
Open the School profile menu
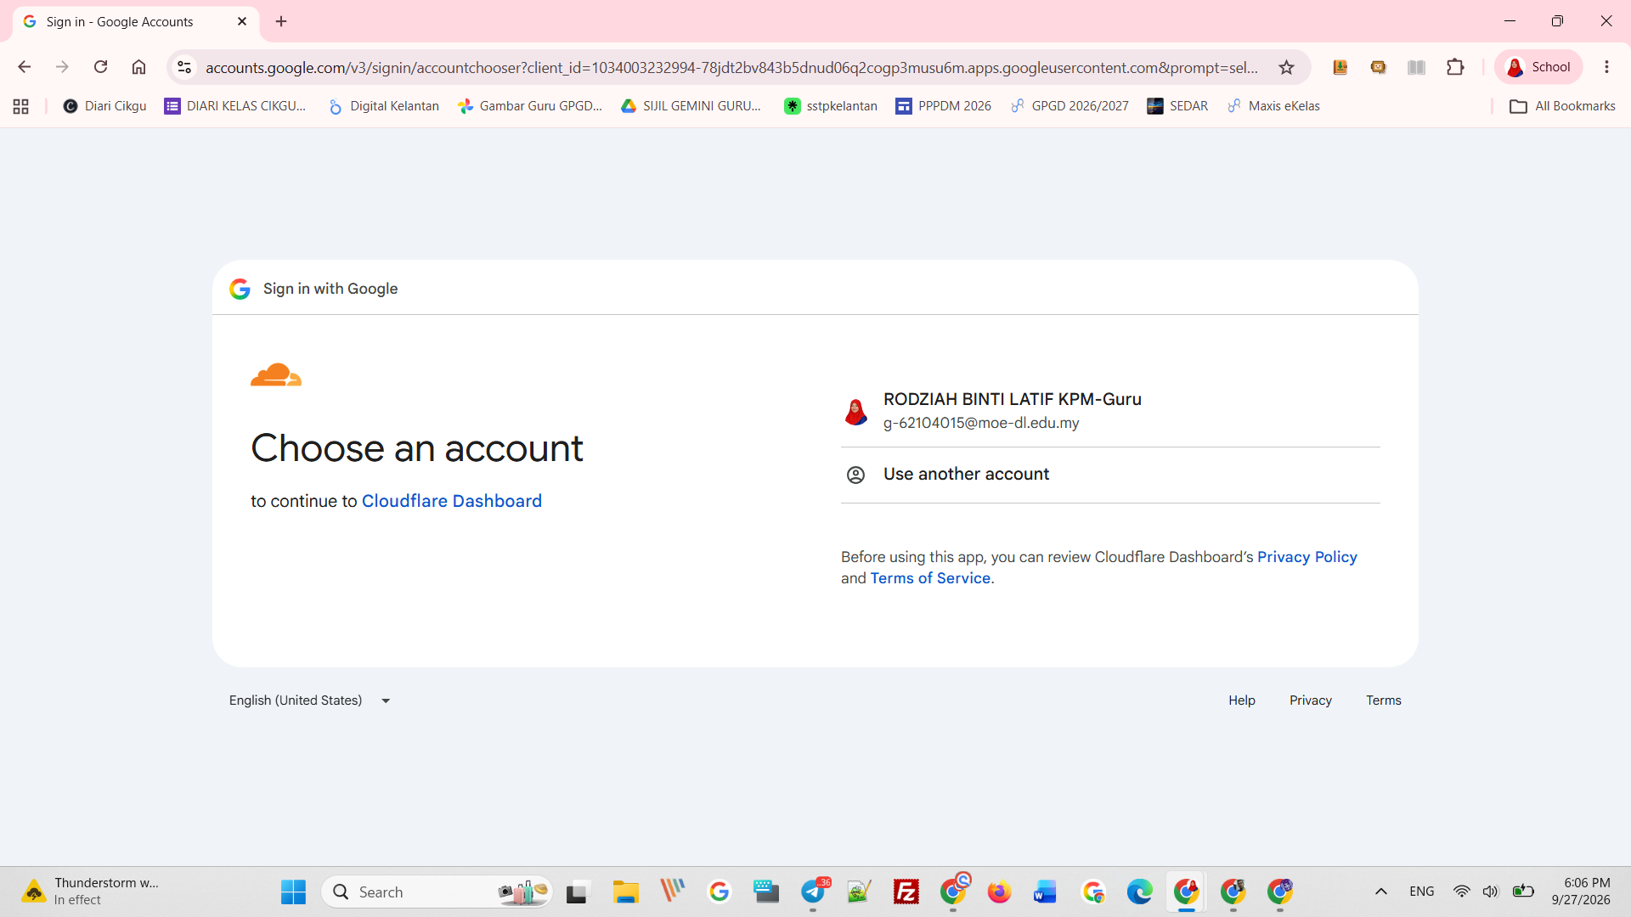coord(1538,67)
